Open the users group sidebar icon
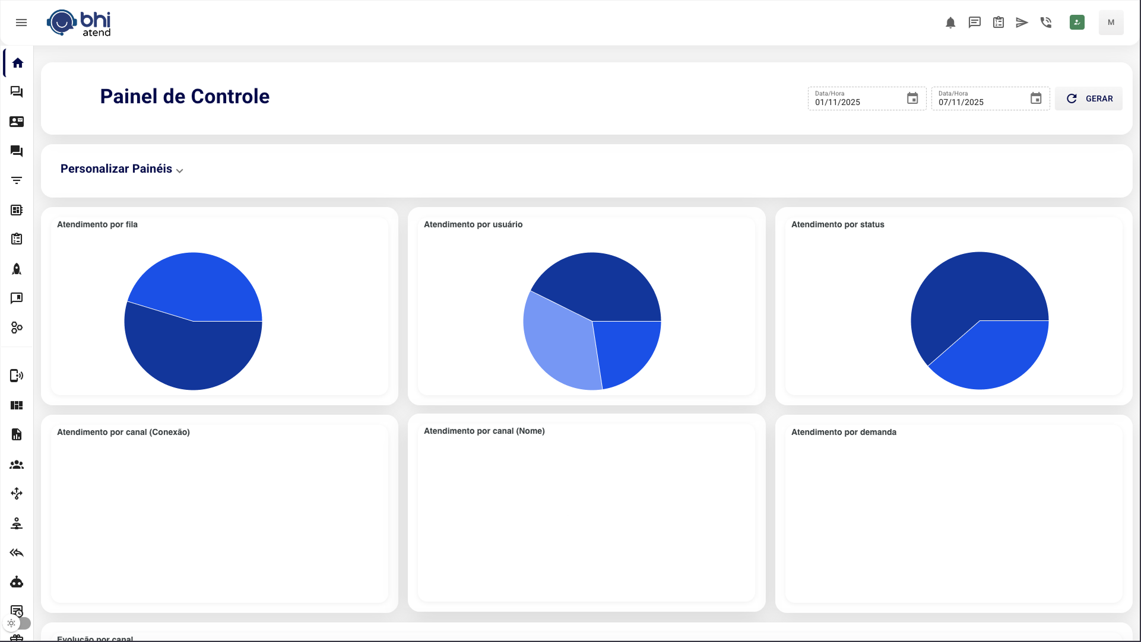 17,465
